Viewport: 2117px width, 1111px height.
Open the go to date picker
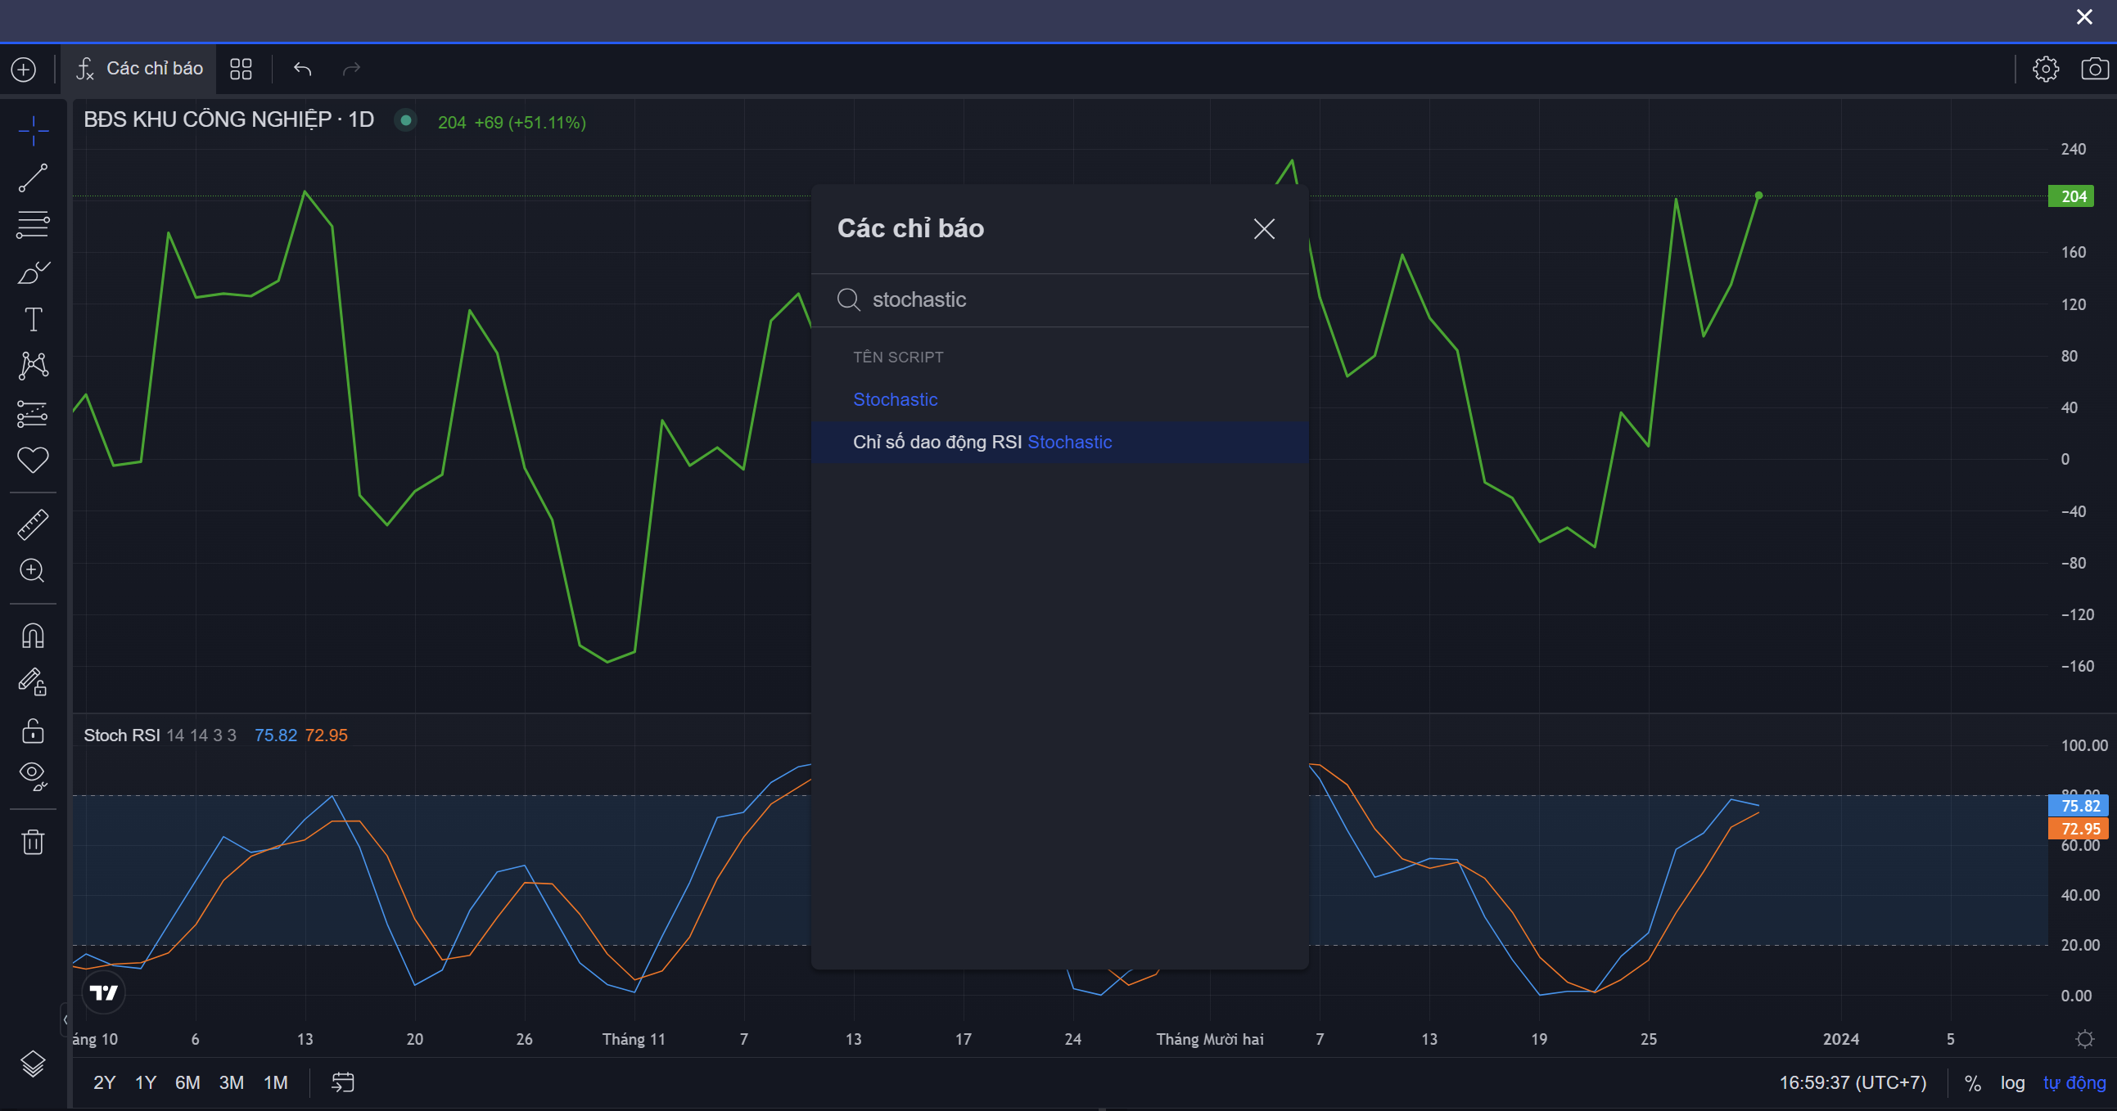[x=343, y=1082]
